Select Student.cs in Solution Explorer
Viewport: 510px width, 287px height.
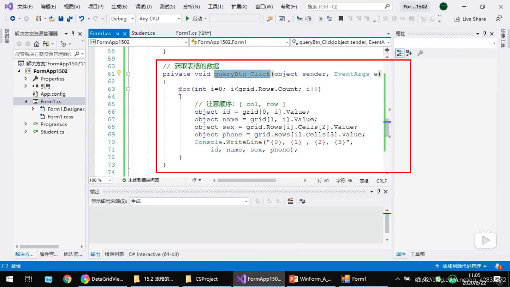(x=52, y=132)
